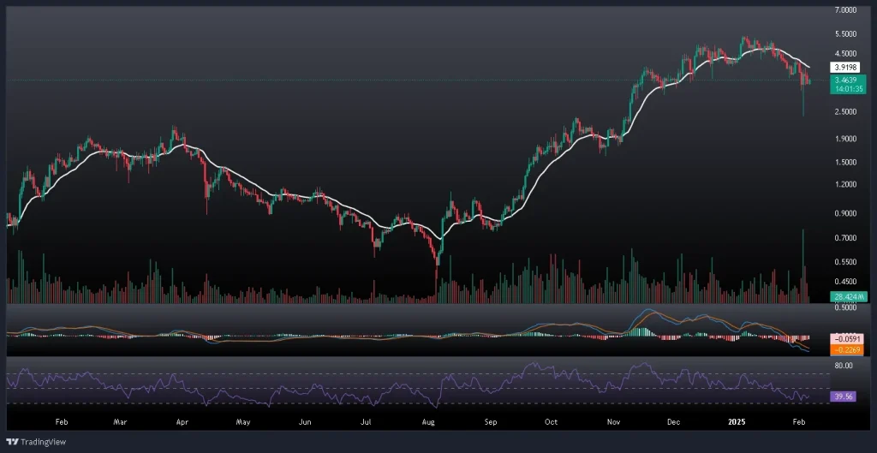Click the 2.5000 price scale label
This screenshot has height=453, width=877.
845,111
